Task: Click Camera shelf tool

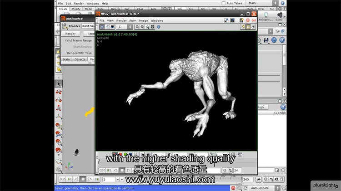Action: [x=280, y=16]
